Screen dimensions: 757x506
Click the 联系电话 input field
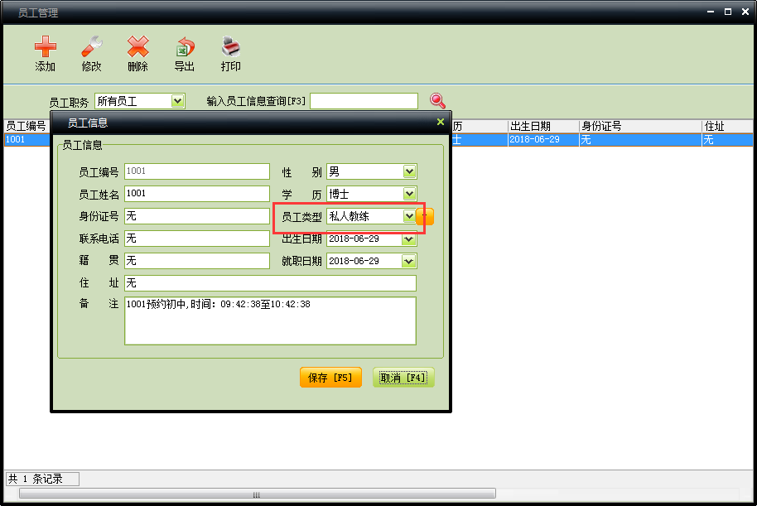coord(197,239)
